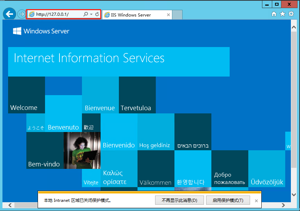The height and width of the screenshot is (211, 300).
Task: Click the vertical scrollbar down arrow
Action: (294, 194)
